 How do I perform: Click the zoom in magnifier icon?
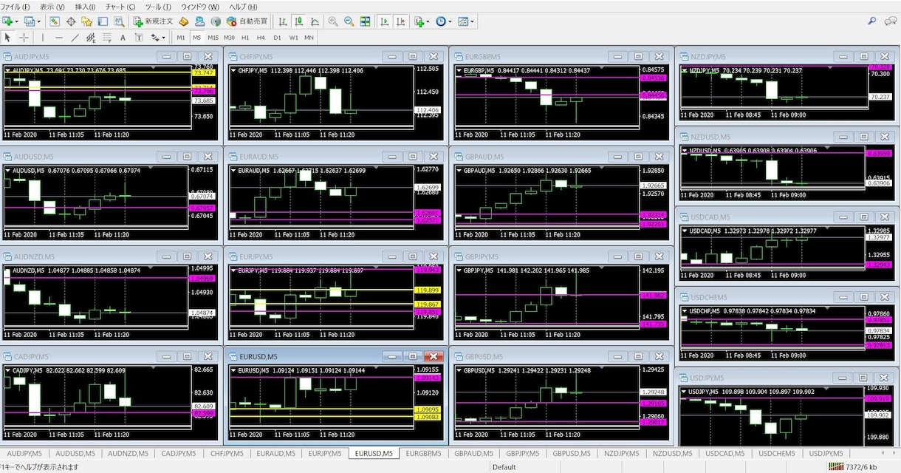click(x=333, y=21)
